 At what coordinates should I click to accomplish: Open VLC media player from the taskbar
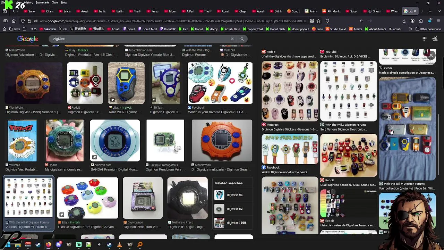coord(119,245)
